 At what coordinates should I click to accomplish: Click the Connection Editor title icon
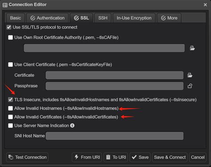coord(5,5)
